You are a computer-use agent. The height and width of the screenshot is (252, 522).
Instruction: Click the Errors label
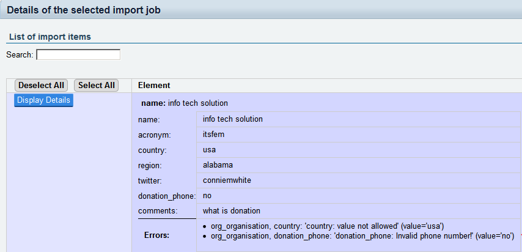pos(156,235)
